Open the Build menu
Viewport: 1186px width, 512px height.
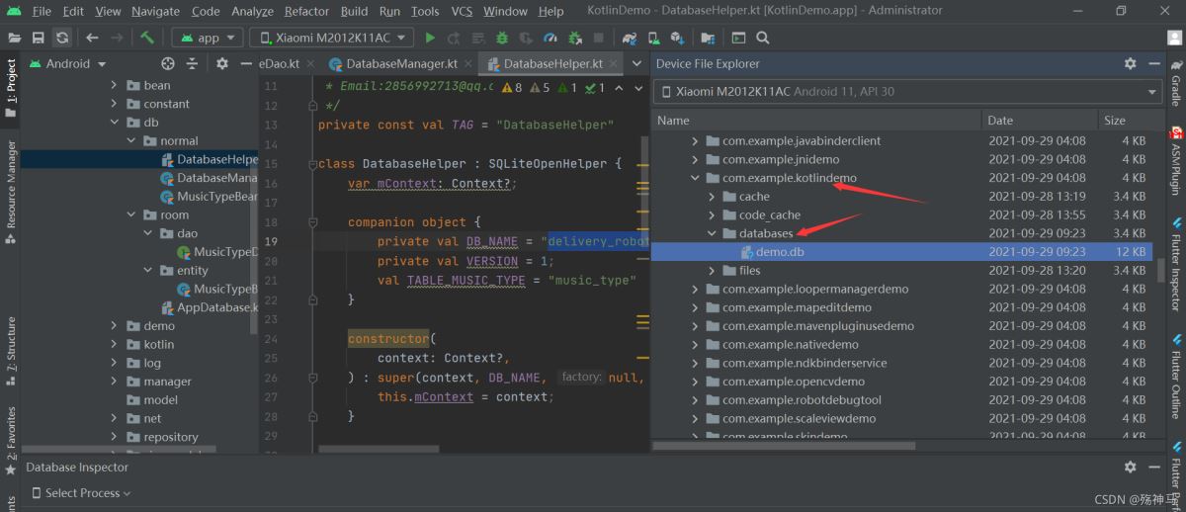tap(354, 11)
